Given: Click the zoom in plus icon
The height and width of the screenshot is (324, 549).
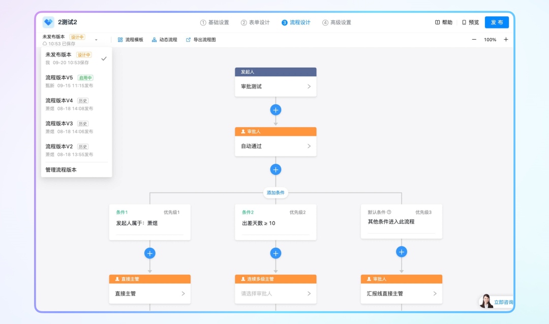Looking at the screenshot, I should 506,40.
